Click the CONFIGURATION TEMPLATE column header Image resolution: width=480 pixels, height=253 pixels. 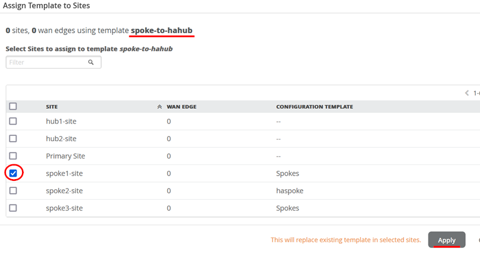pyautogui.click(x=314, y=107)
